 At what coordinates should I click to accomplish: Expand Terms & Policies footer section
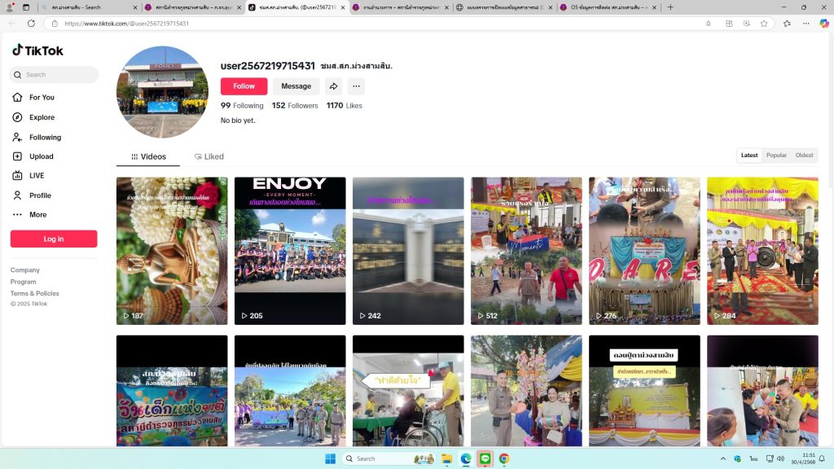coord(34,293)
